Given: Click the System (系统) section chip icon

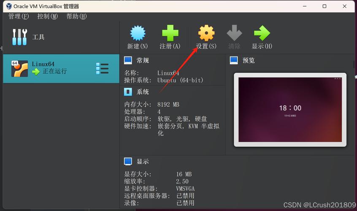Looking at the screenshot, I should pyautogui.click(x=128, y=92).
